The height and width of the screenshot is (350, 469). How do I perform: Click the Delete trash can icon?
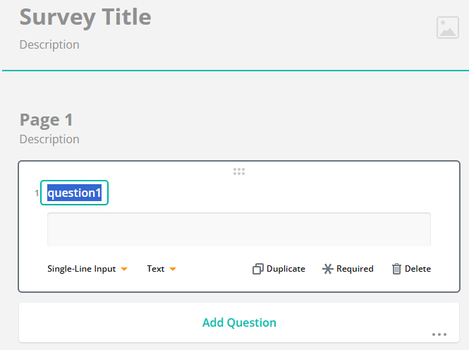[x=396, y=269]
